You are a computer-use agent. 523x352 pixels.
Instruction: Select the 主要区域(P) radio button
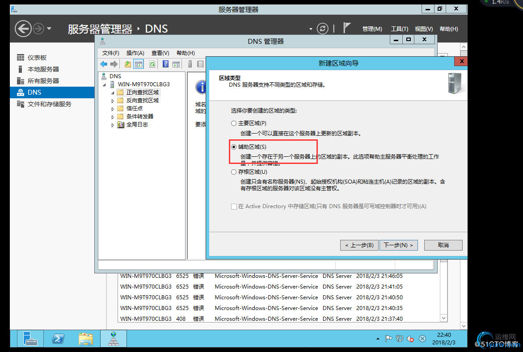coord(234,123)
